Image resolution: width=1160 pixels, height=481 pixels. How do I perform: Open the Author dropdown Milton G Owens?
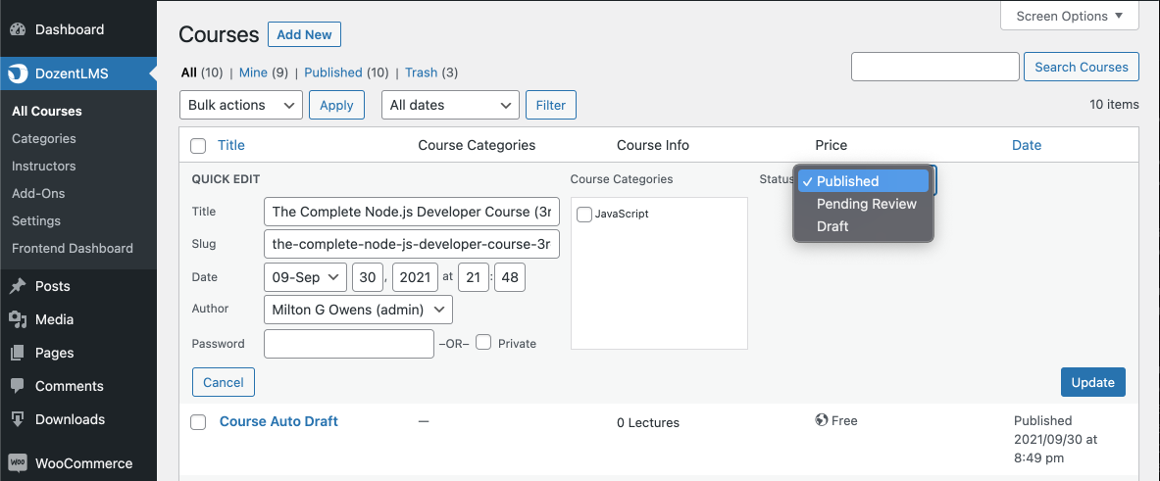point(358,311)
